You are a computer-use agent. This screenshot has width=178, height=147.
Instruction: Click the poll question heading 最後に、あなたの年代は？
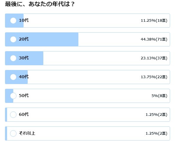(x=40, y=5)
